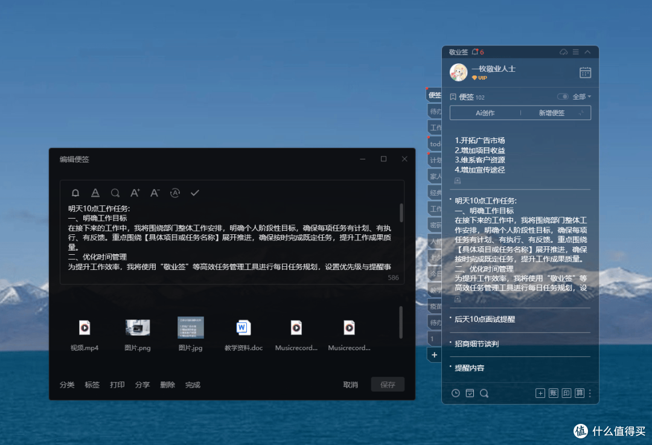Open the calendar icon beside the username
The image size is (652, 445).
[586, 73]
